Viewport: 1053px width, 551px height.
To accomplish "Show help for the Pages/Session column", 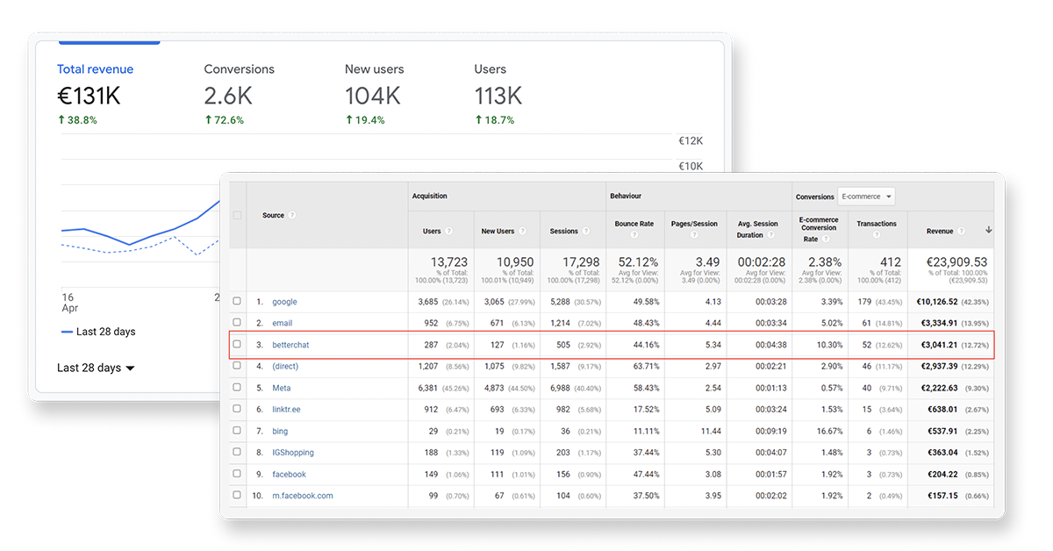I will click(x=695, y=235).
